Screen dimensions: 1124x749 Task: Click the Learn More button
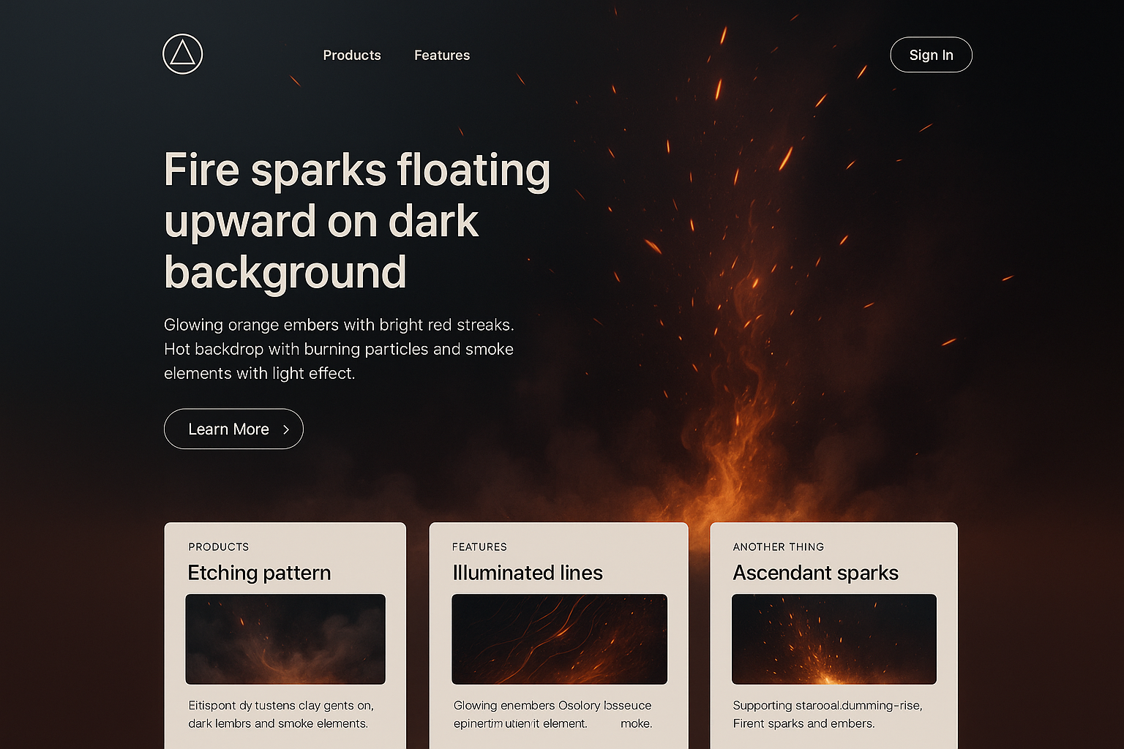click(233, 429)
